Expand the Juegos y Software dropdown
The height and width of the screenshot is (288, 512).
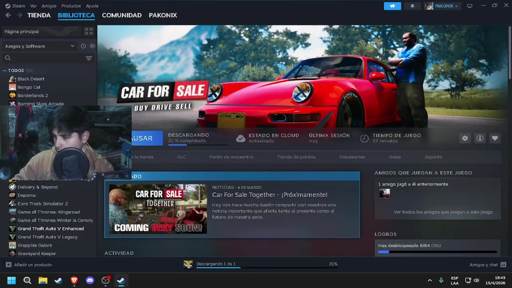point(39,46)
